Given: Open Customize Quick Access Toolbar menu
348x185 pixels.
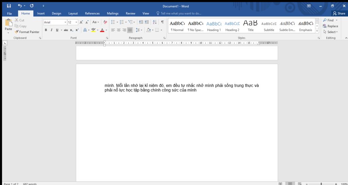Looking at the screenshot, I should pyautogui.click(x=43, y=6).
